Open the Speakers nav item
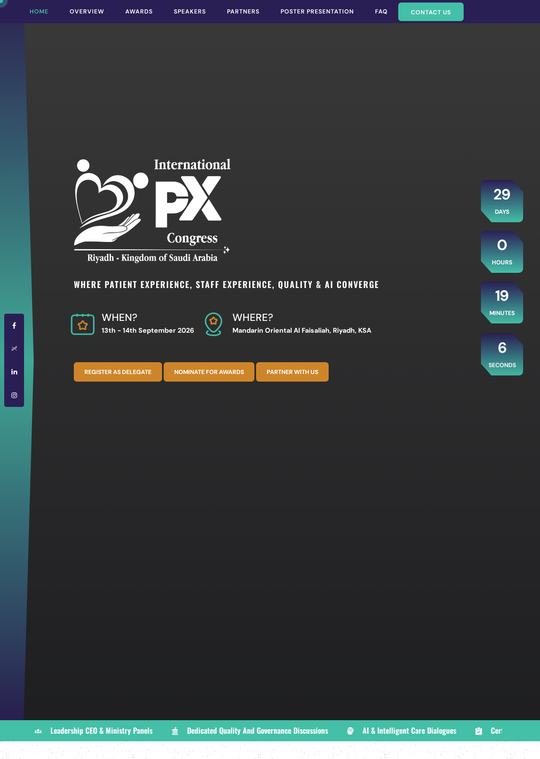540x759 pixels. click(x=190, y=11)
